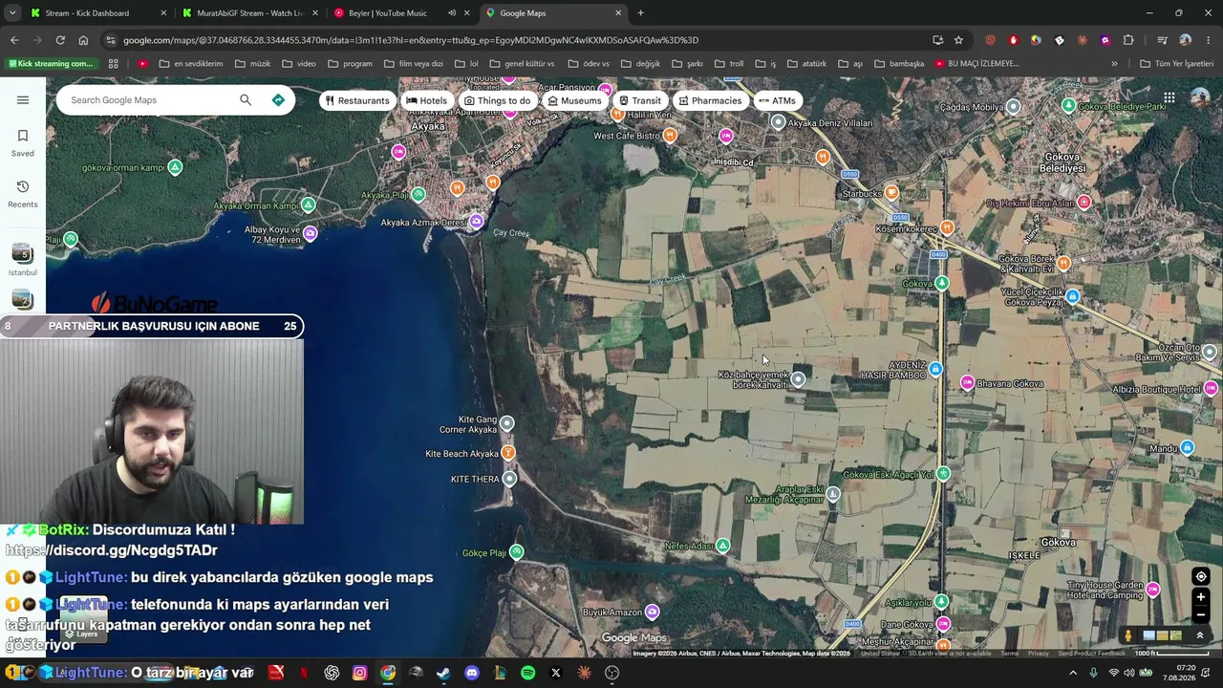Switch to the MuratAbiGF Stream tab
This screenshot has width=1223, height=688.
244,13
